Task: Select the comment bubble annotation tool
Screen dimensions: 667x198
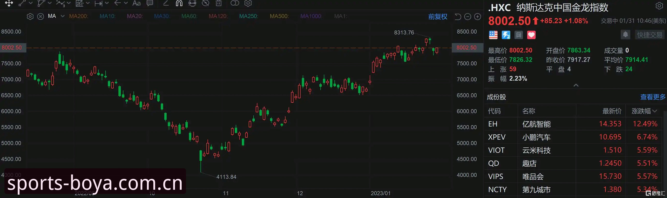Action: tap(150, 3)
